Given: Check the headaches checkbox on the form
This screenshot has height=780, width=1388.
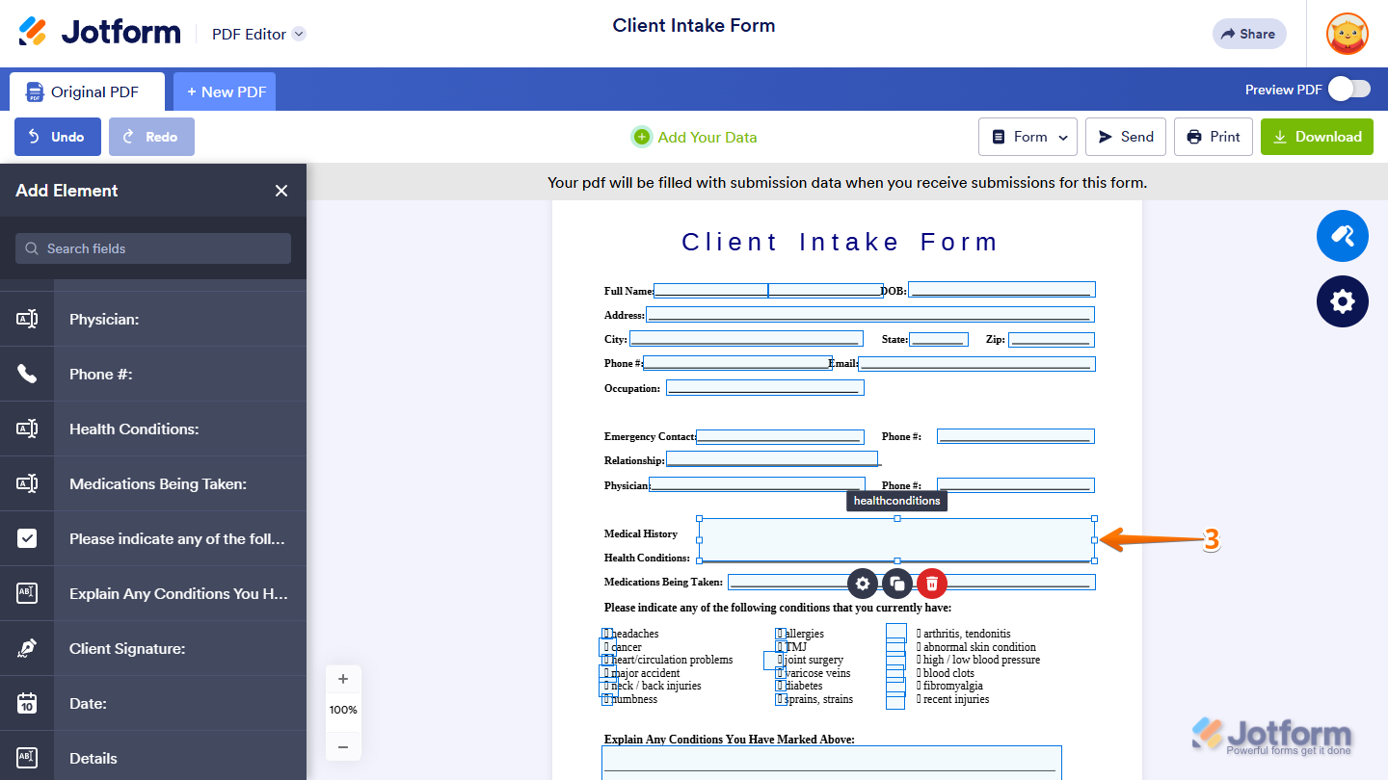Looking at the screenshot, I should click(606, 634).
